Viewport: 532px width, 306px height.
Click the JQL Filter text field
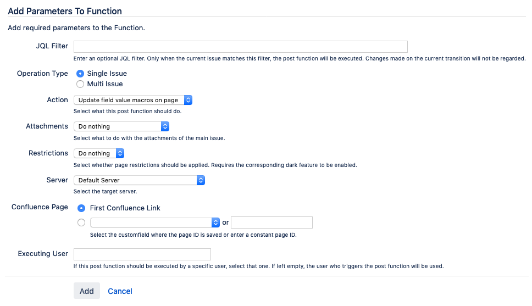[x=240, y=46]
